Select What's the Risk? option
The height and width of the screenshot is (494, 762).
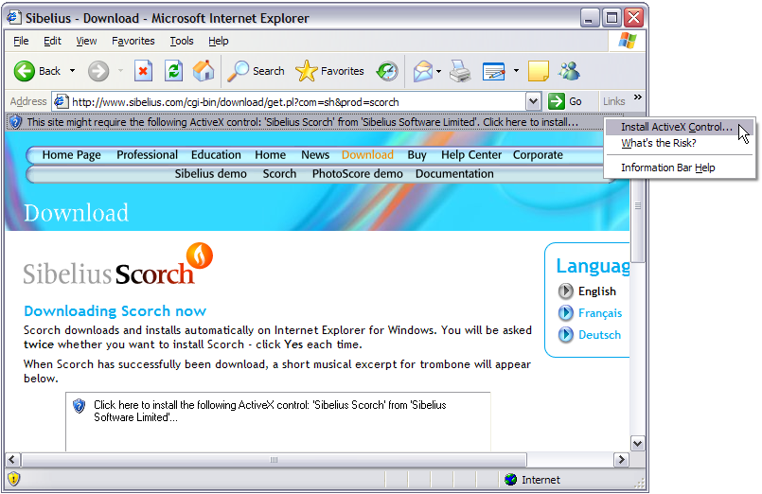coord(659,143)
